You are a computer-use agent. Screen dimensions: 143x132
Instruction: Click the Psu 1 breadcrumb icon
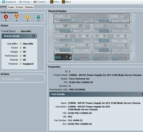point(63,2)
